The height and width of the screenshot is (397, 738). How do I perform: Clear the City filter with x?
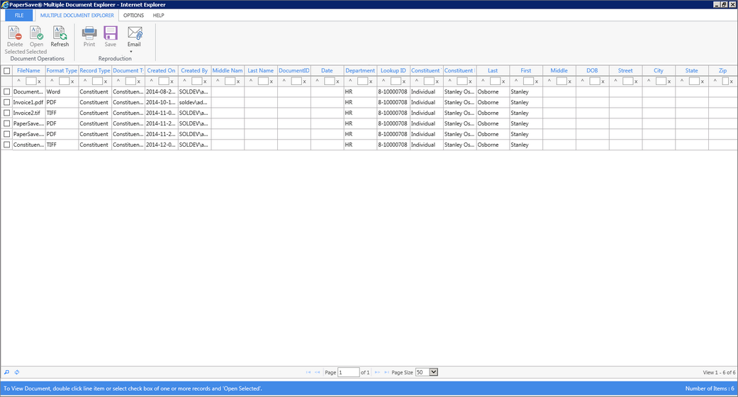(x=669, y=82)
